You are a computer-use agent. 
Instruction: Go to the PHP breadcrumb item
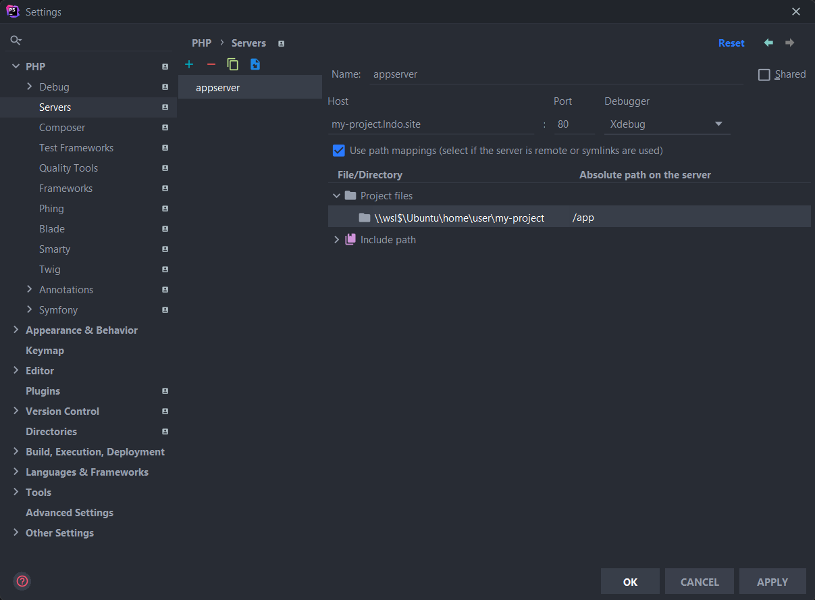click(201, 43)
